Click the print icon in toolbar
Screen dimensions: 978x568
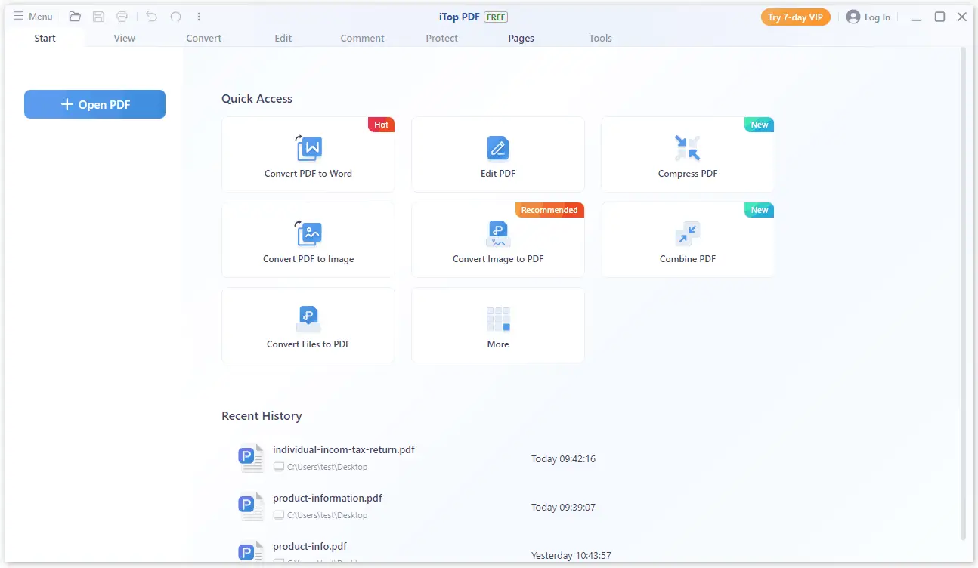[x=122, y=17]
